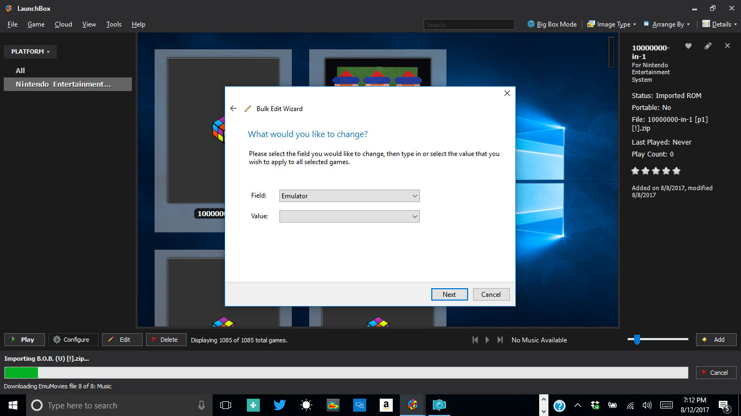Click the game grid vertical scrollbar
The width and height of the screenshot is (741, 416).
(611, 52)
